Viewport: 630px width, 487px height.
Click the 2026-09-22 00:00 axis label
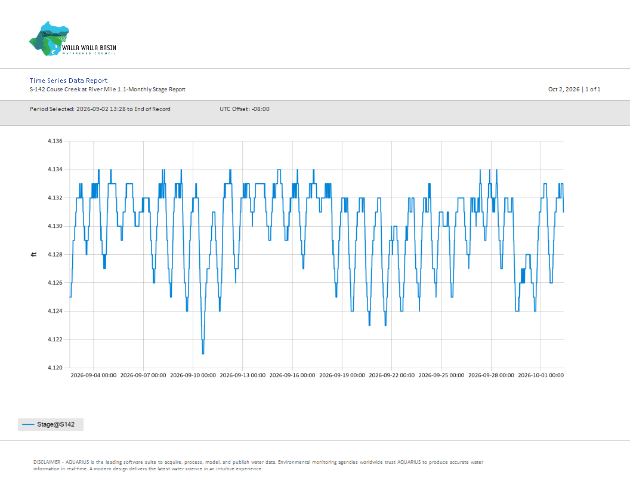[392, 375]
